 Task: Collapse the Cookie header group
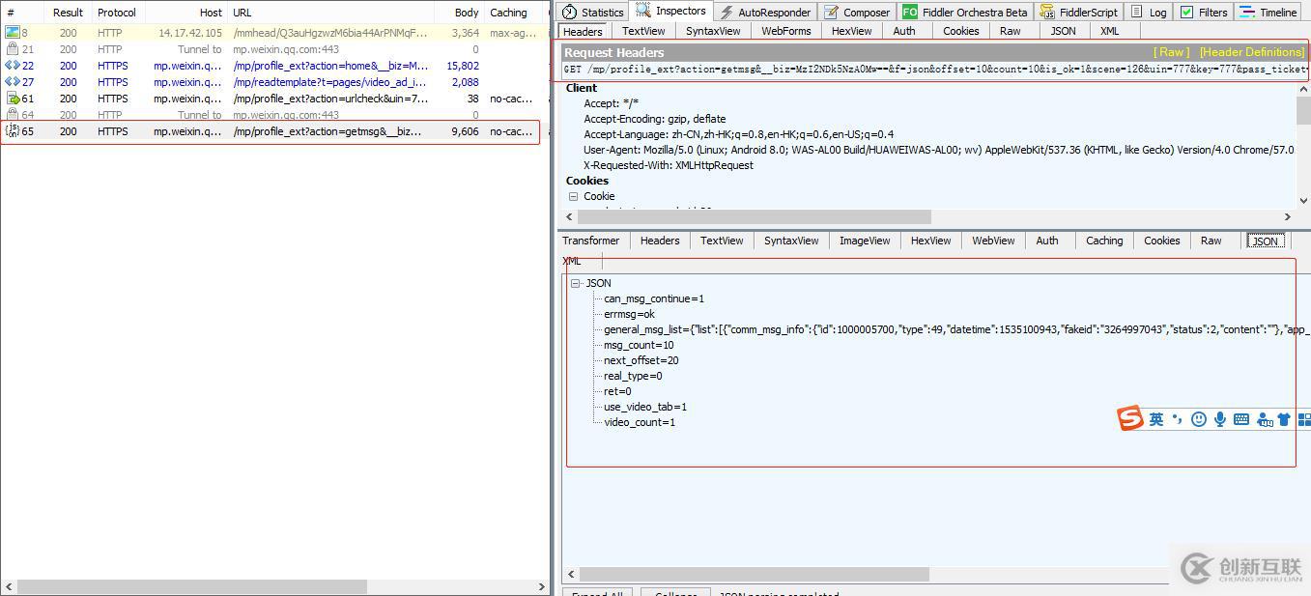573,196
